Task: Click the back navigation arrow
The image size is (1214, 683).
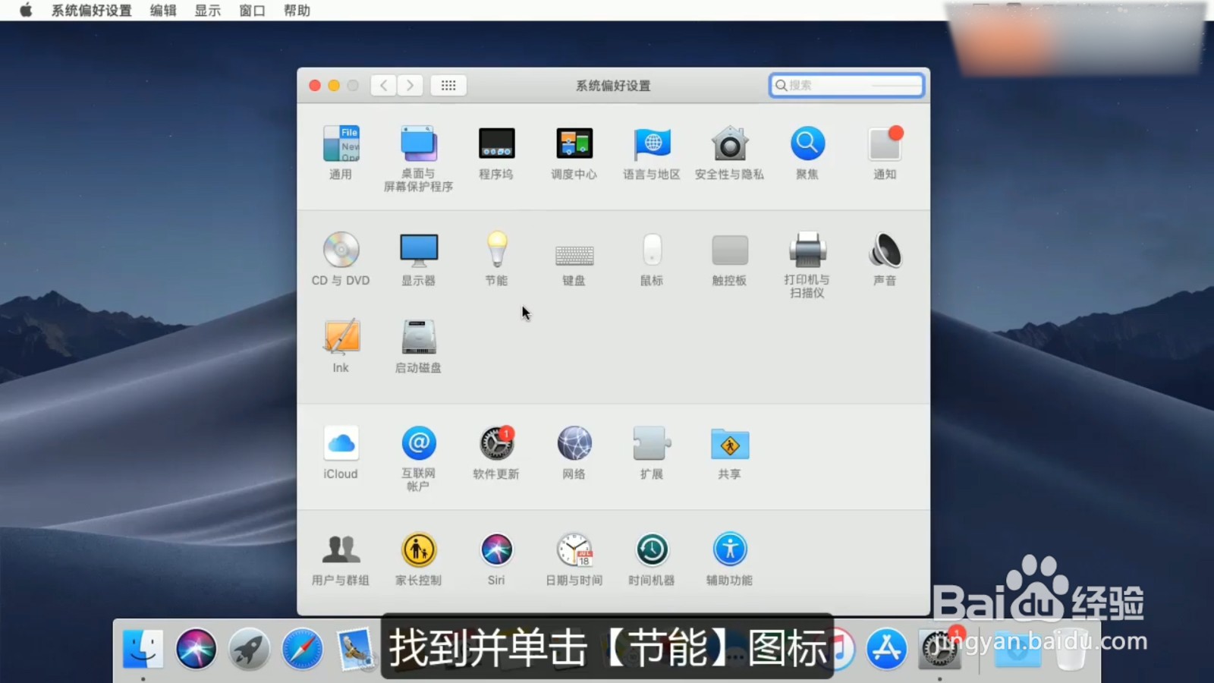Action: pos(383,85)
